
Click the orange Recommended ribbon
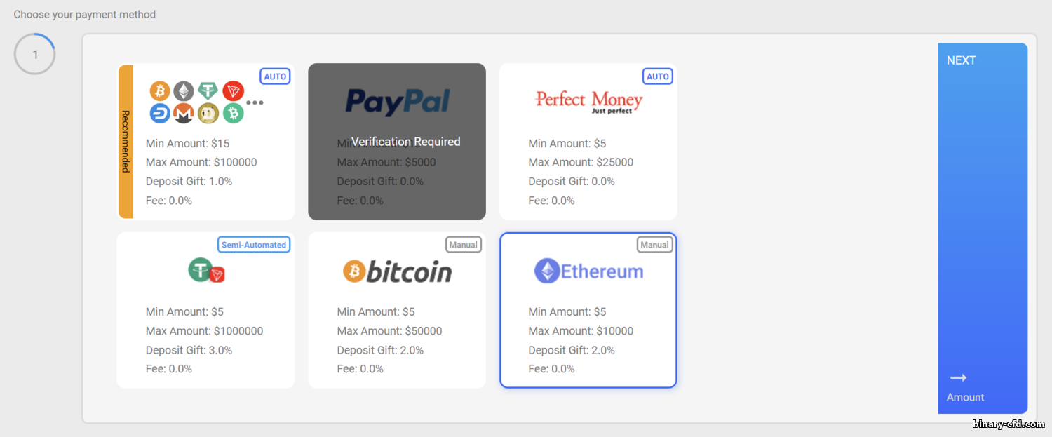pos(126,142)
